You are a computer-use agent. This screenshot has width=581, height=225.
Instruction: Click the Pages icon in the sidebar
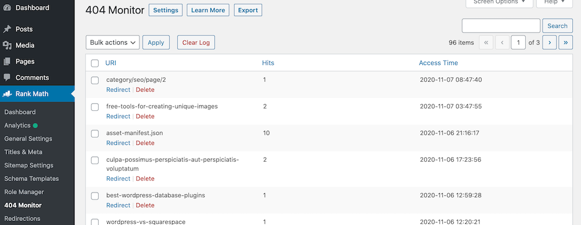7,61
